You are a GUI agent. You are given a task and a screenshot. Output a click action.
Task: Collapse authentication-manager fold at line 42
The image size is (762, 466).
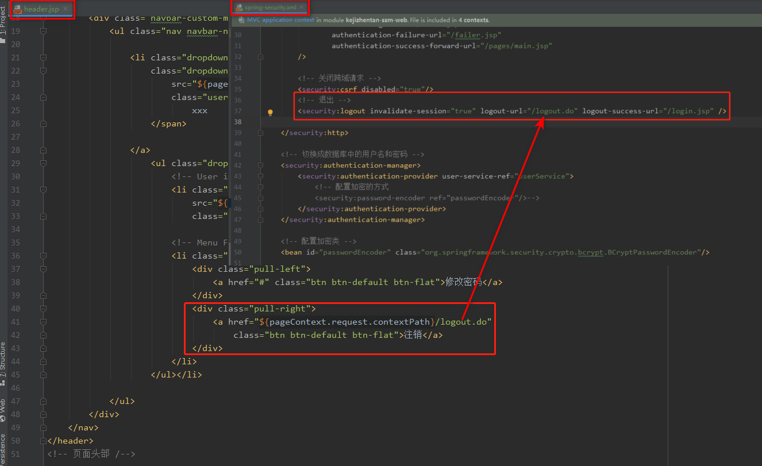coord(260,165)
